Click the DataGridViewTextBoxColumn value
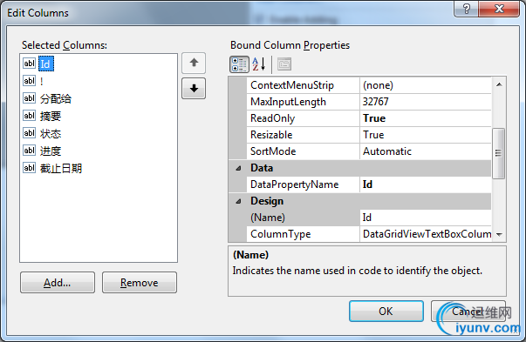The image size is (526, 342). coord(427,234)
